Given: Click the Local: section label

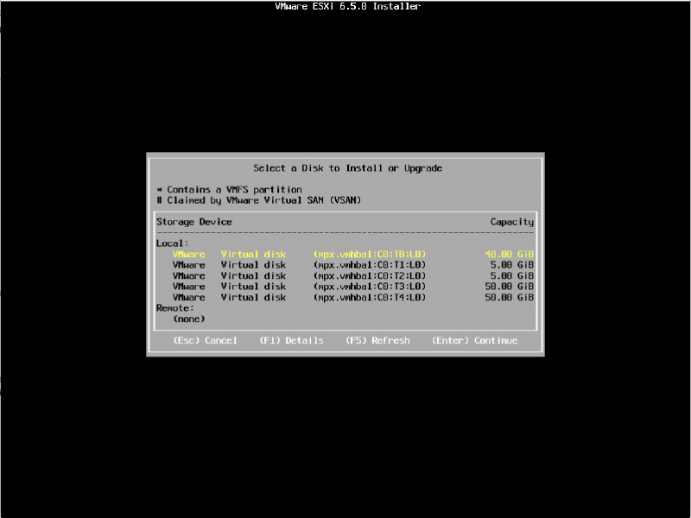Looking at the screenshot, I should coord(172,243).
